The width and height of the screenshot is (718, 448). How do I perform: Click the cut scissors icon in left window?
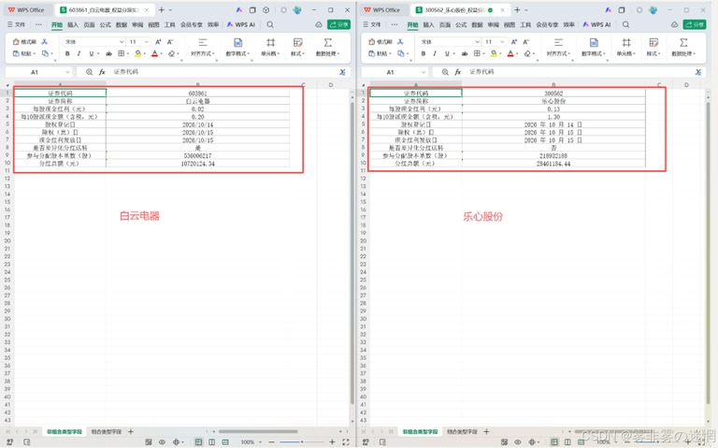click(x=45, y=42)
